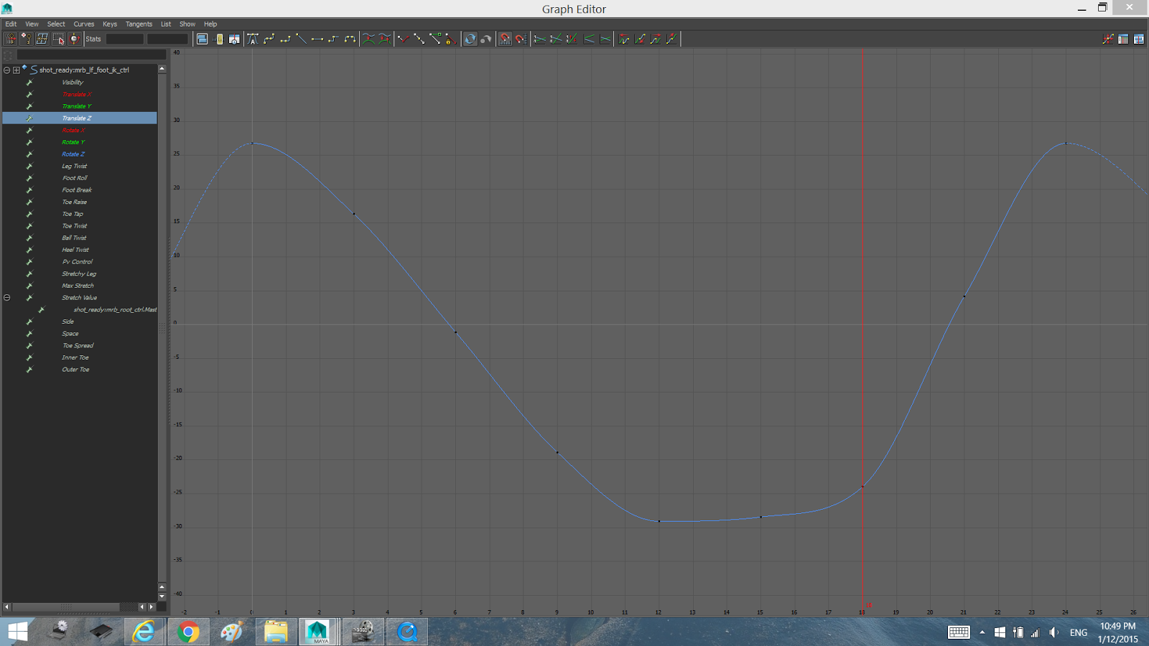Select the Foot Roll channel in the outliner

pos(74,177)
